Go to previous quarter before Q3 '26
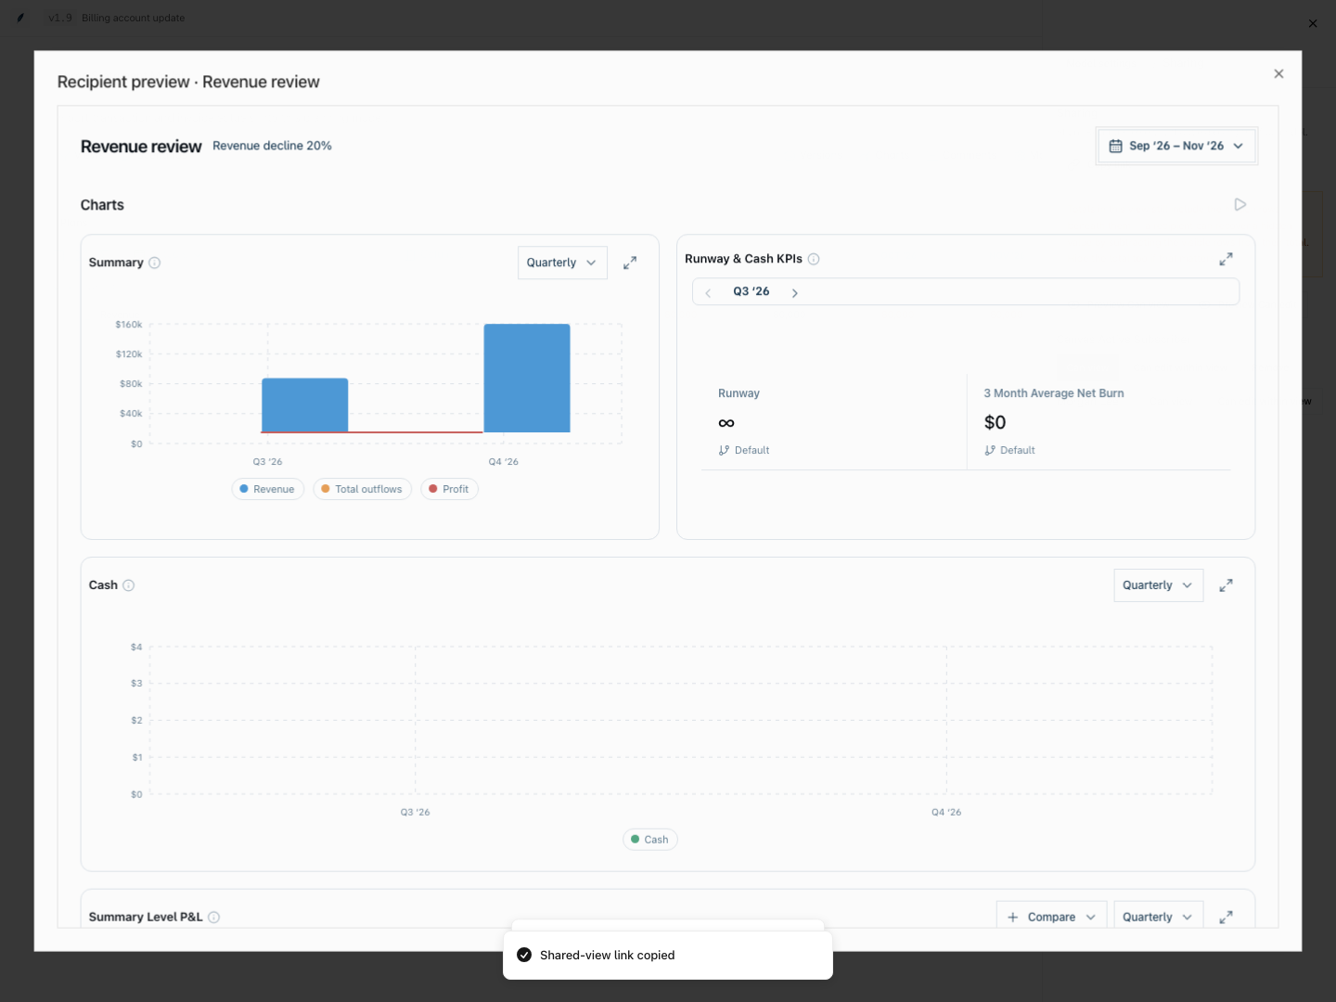The image size is (1336, 1002). pyautogui.click(x=708, y=292)
